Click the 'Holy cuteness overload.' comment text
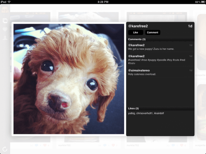This screenshot has height=154, width=206. pyautogui.click(x=142, y=74)
